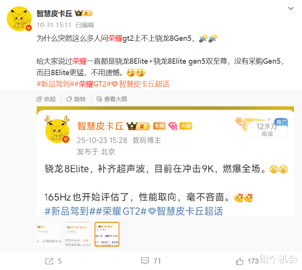Like the post with thumbs-up icon
The image size is (302, 270).
239,261
